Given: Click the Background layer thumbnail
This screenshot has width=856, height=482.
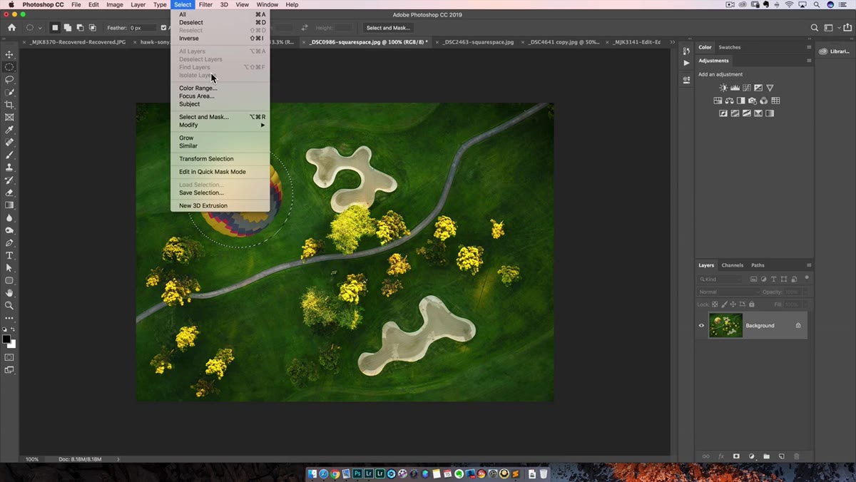Looking at the screenshot, I should coord(725,325).
